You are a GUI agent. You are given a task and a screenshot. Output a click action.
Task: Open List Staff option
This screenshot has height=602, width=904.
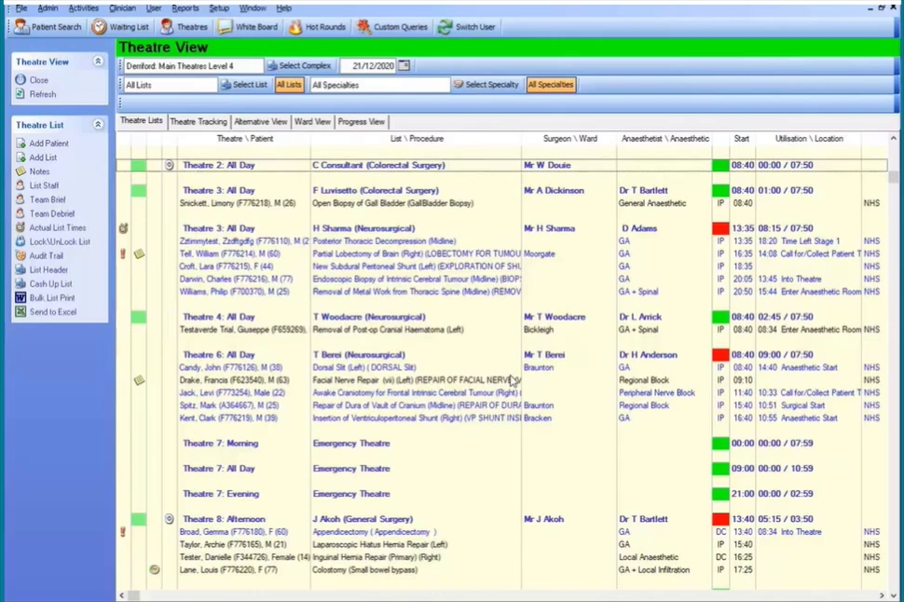click(x=37, y=185)
